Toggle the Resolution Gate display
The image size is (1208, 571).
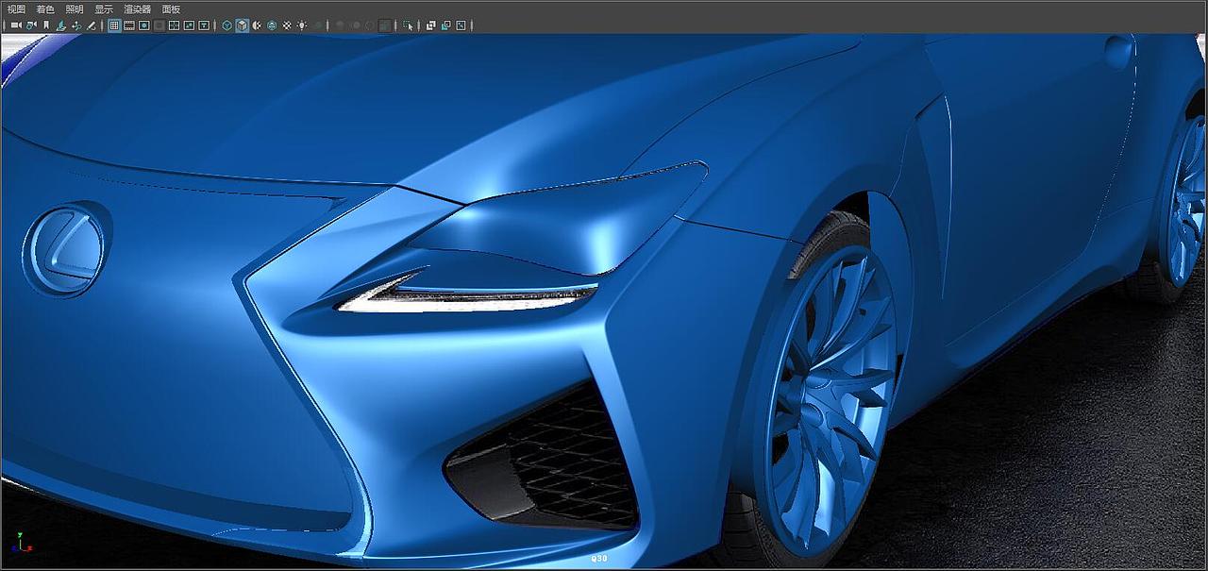click(144, 25)
